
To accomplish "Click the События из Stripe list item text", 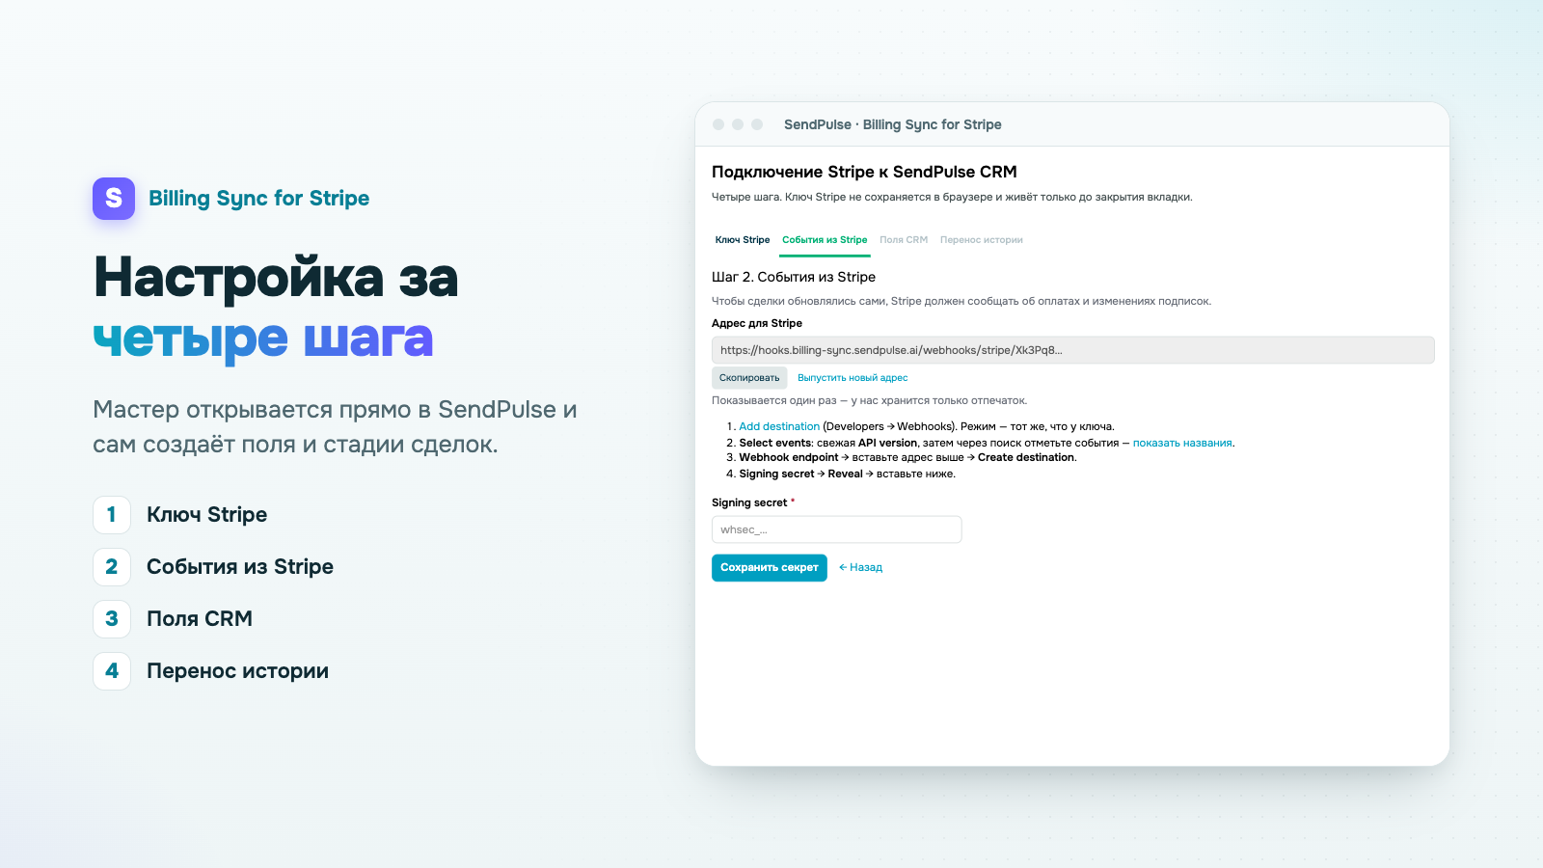I will [240, 567].
